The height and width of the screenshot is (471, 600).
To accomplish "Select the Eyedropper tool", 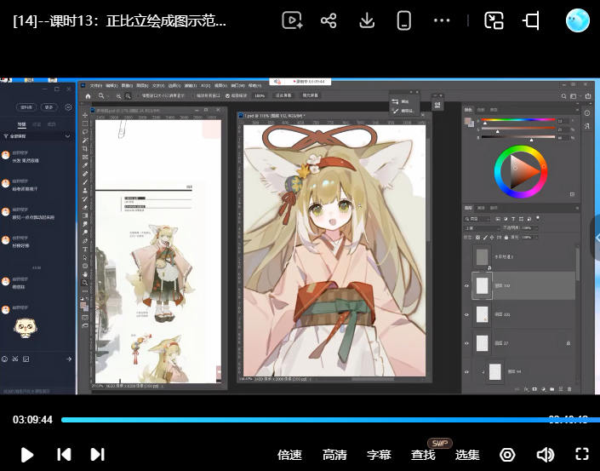I will click(x=85, y=165).
